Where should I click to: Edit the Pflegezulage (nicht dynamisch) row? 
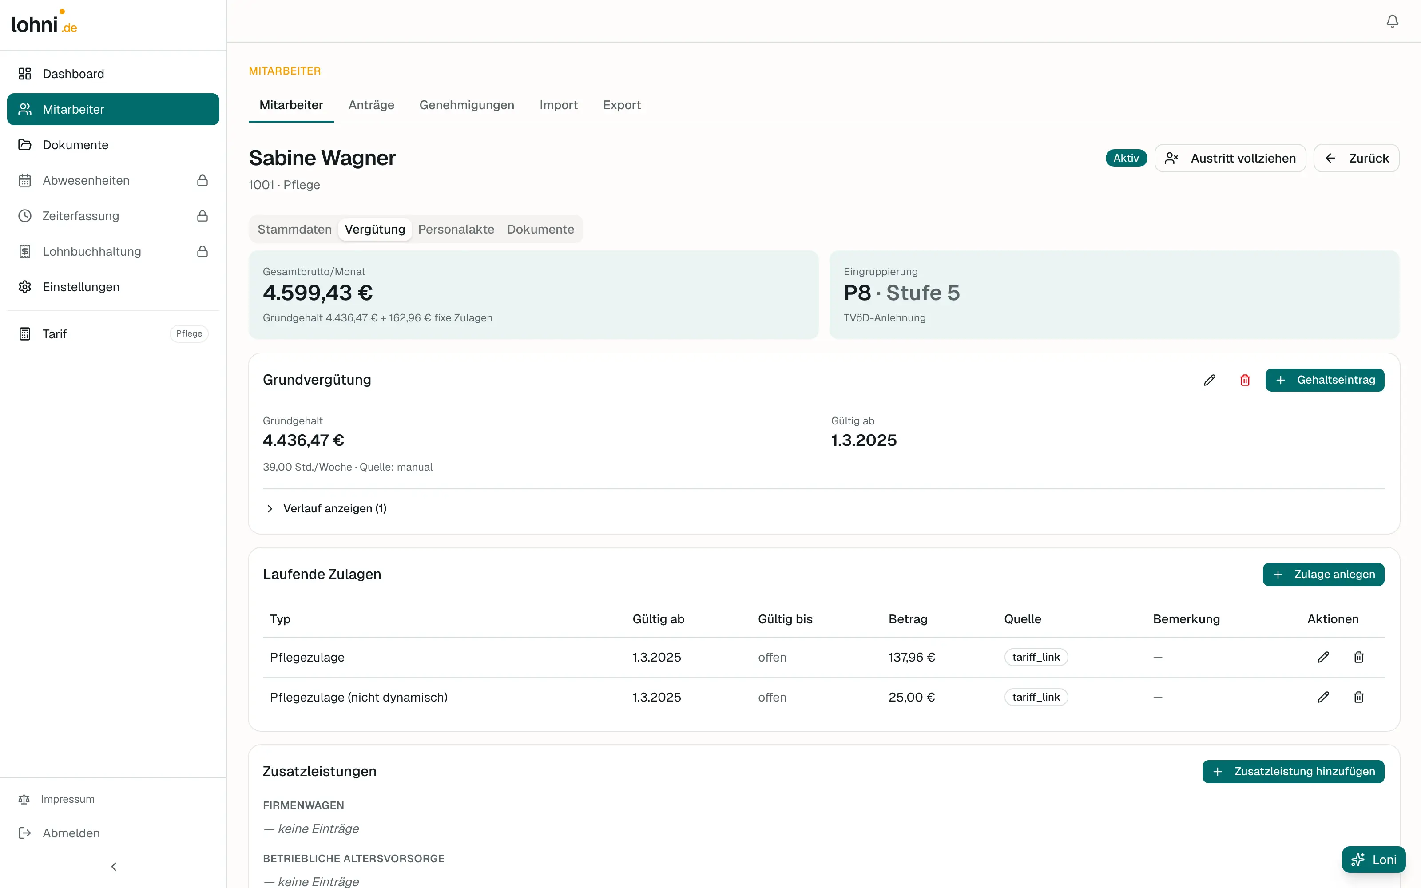click(1323, 697)
